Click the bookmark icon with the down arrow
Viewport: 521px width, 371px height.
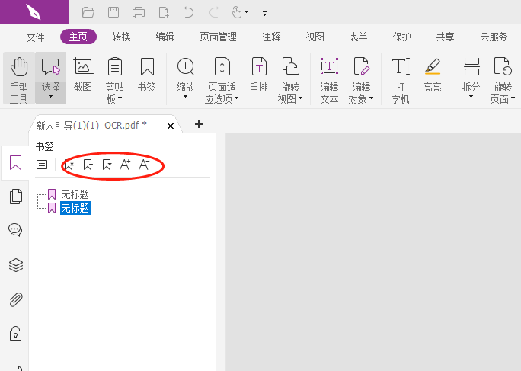pos(107,165)
